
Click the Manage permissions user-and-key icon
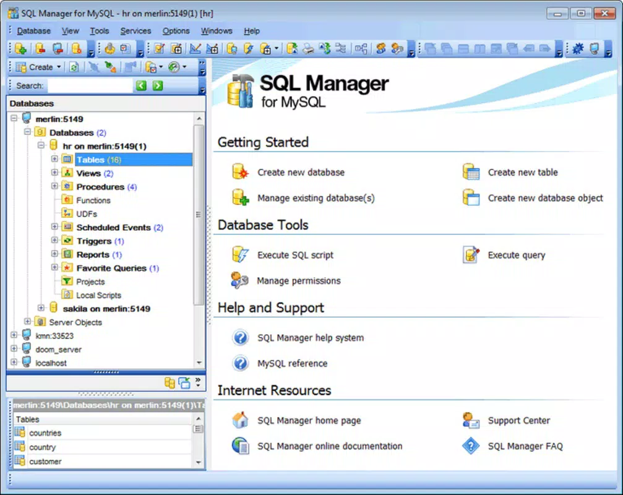pyautogui.click(x=239, y=280)
